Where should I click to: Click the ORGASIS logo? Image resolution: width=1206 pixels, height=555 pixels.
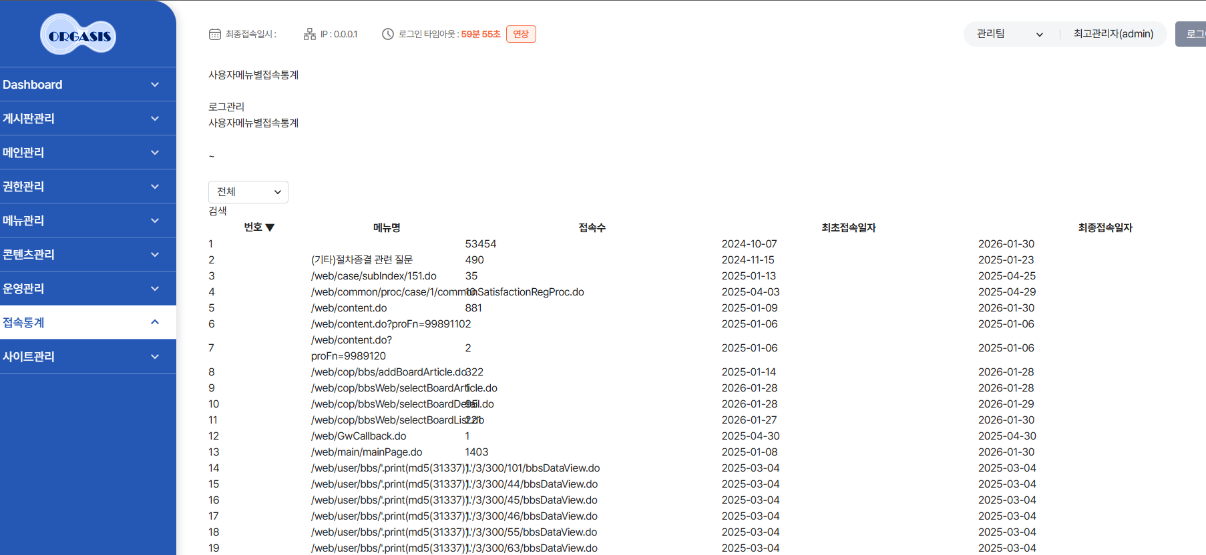pyautogui.click(x=78, y=35)
